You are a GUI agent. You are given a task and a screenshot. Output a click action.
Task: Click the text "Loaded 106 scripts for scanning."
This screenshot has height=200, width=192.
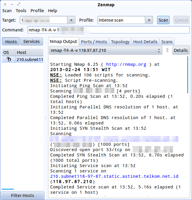point(107,75)
